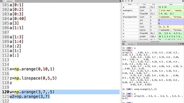Screen dimensions: 184x103
Task: Click the float64 type cell for b
Action: [x=144, y=14]
